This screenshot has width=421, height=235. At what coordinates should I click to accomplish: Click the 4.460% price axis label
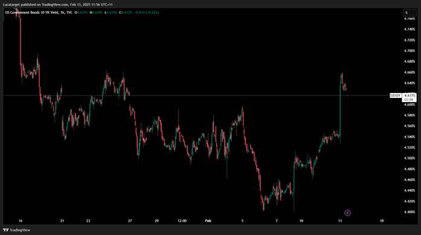pyautogui.click(x=410, y=179)
